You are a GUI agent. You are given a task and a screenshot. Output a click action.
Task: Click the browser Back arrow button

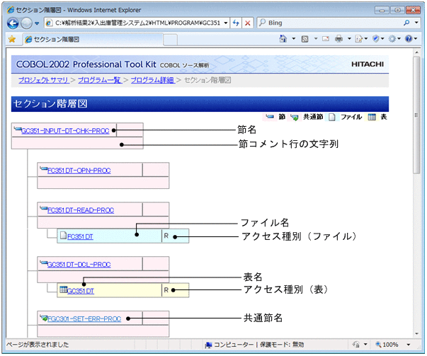13,23
